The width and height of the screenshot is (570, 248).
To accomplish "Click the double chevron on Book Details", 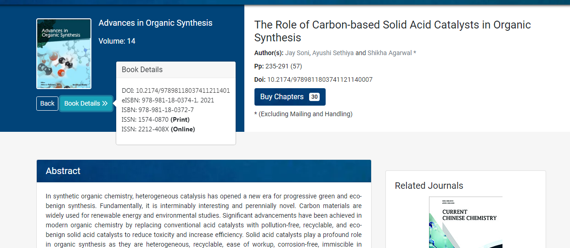I will pyautogui.click(x=105, y=103).
